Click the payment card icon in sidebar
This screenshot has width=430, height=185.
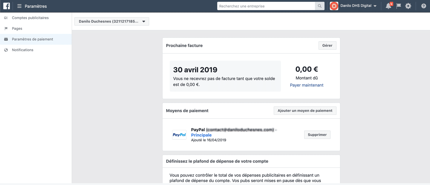pyautogui.click(x=6, y=39)
